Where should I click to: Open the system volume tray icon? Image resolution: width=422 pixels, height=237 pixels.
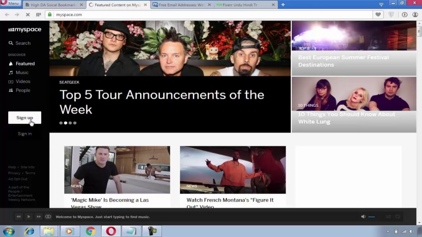click(412, 232)
